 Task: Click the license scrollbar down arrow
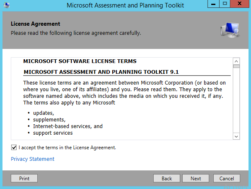pyautogui.click(x=236, y=136)
